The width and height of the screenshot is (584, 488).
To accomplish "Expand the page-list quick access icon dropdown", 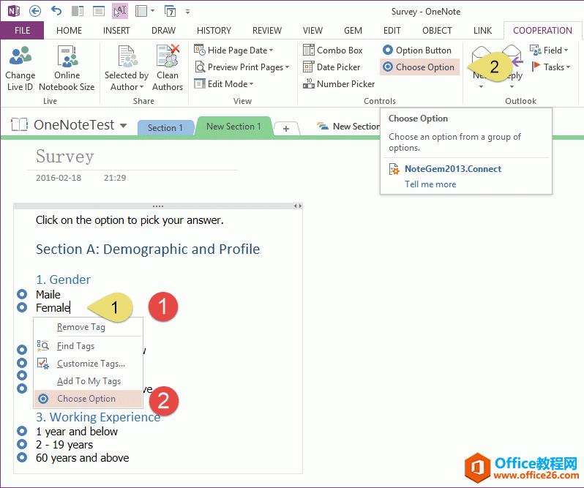I will [x=153, y=11].
